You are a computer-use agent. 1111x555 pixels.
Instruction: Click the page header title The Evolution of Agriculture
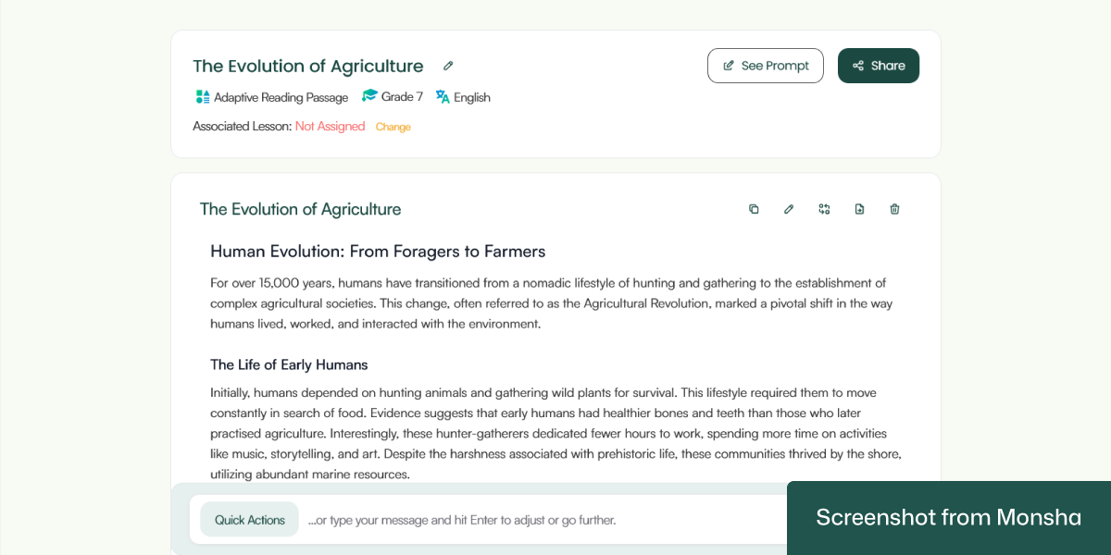coord(308,66)
